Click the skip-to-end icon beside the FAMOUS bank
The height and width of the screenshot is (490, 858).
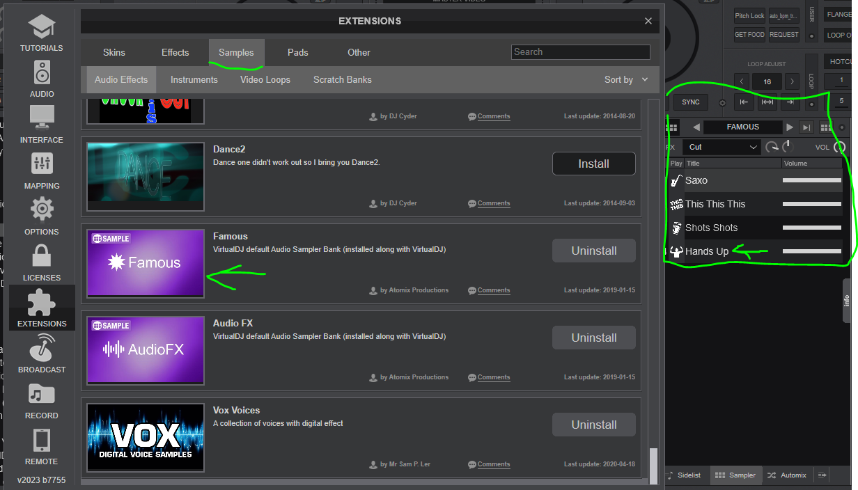click(x=806, y=127)
